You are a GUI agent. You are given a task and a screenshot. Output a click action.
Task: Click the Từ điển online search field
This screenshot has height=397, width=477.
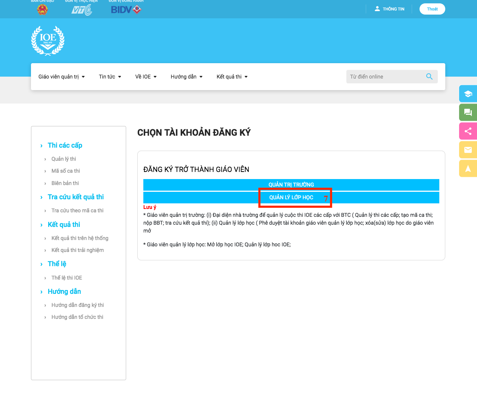(384, 77)
